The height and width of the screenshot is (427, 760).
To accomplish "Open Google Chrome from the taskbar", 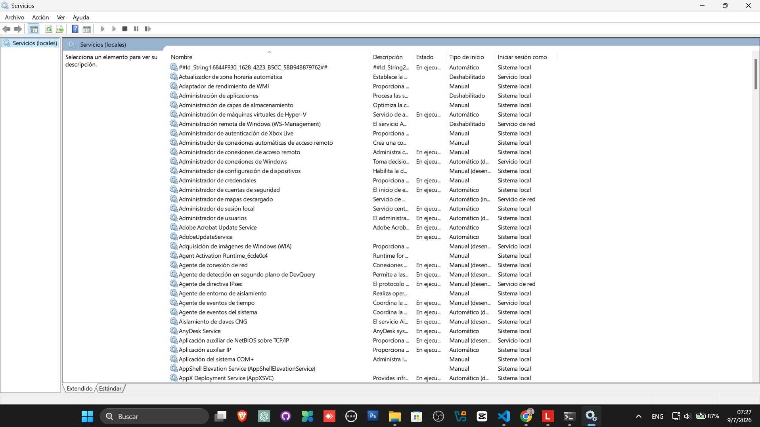I will (x=526, y=416).
